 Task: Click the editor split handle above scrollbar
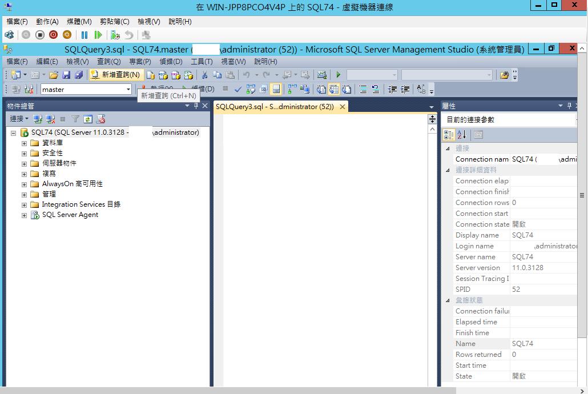[432, 119]
